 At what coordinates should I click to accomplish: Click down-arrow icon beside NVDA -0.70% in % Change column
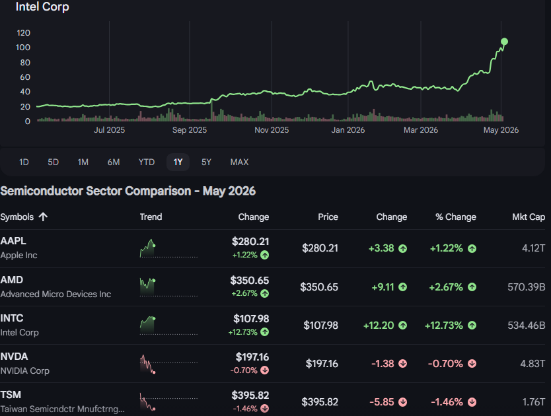[x=472, y=364]
